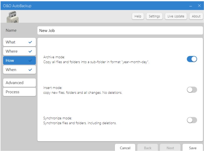
Task: Select the How step
Action: point(19,61)
